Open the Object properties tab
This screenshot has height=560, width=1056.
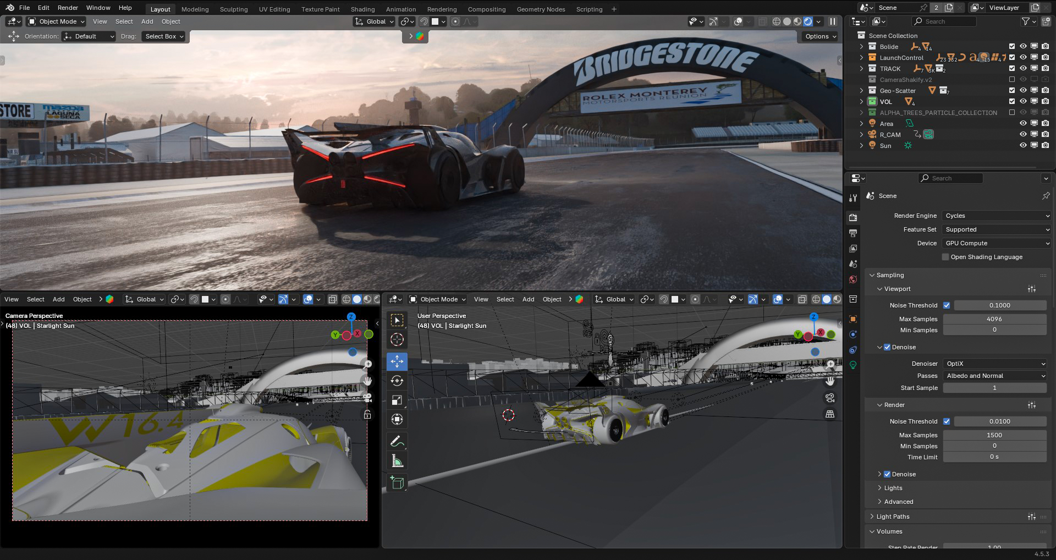853,319
